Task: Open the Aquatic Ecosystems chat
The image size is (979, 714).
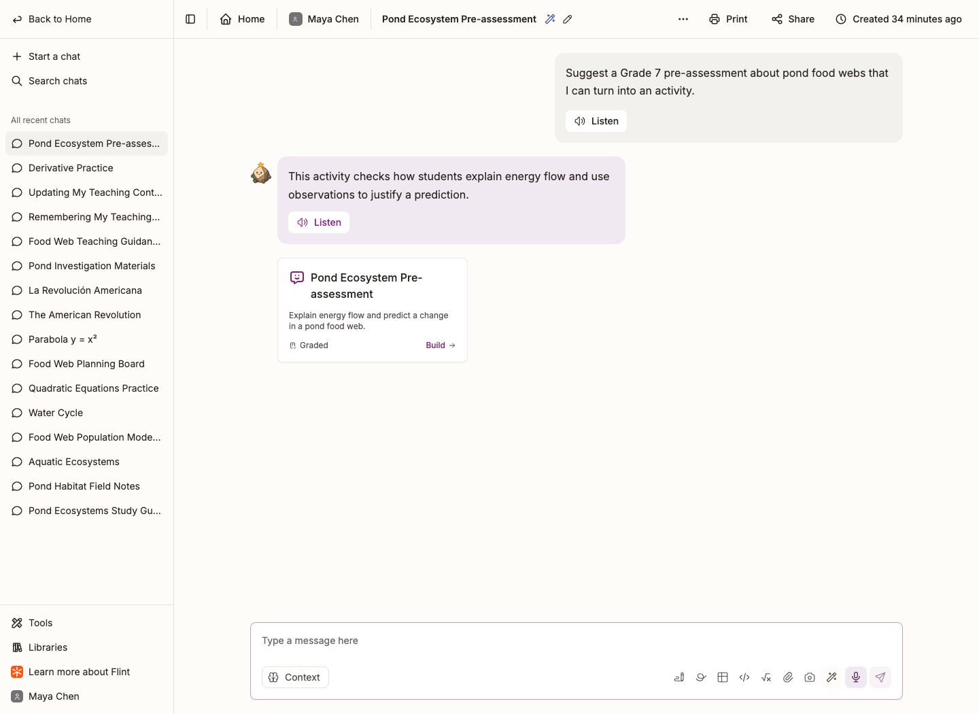Action: point(86,462)
